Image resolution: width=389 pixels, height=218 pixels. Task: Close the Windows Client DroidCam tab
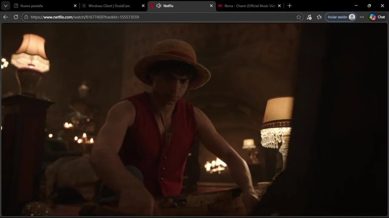click(143, 6)
